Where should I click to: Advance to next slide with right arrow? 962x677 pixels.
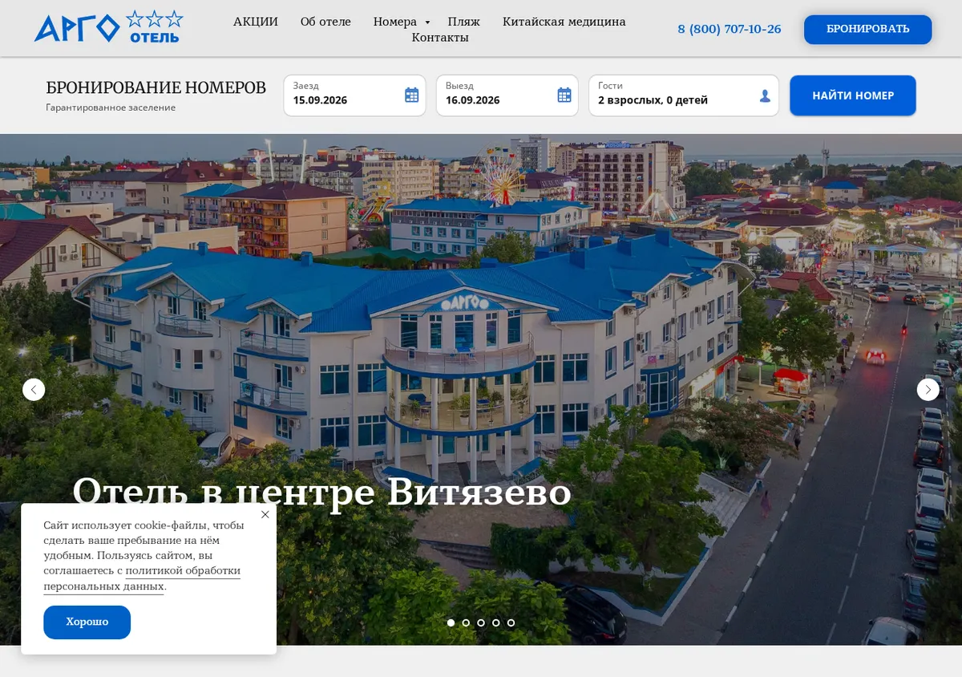coord(928,390)
